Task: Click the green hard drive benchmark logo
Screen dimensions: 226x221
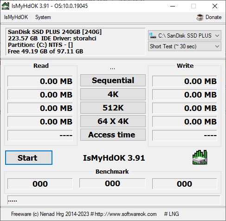Action: (x=200, y=157)
